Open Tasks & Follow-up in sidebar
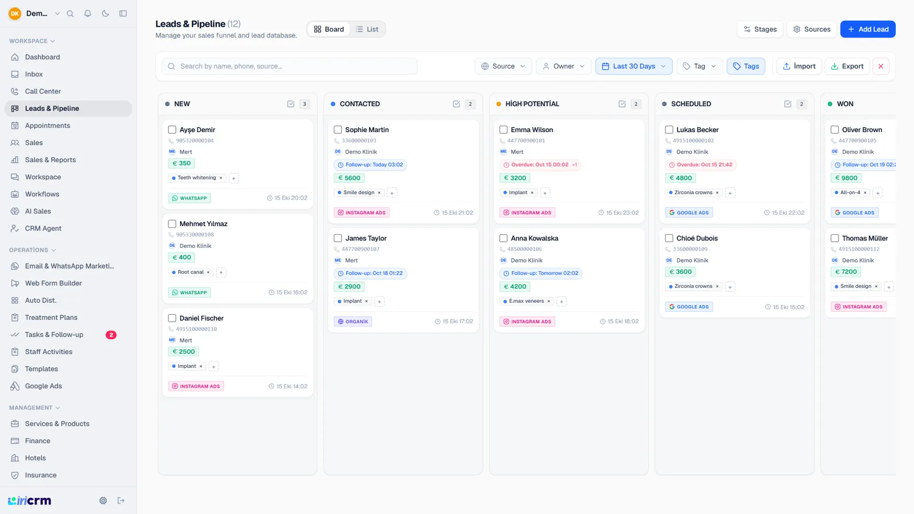 (x=68, y=335)
